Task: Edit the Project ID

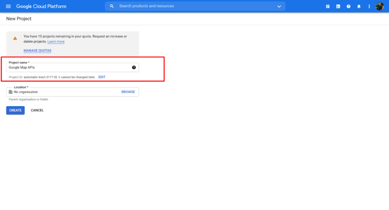Action: coord(102,77)
